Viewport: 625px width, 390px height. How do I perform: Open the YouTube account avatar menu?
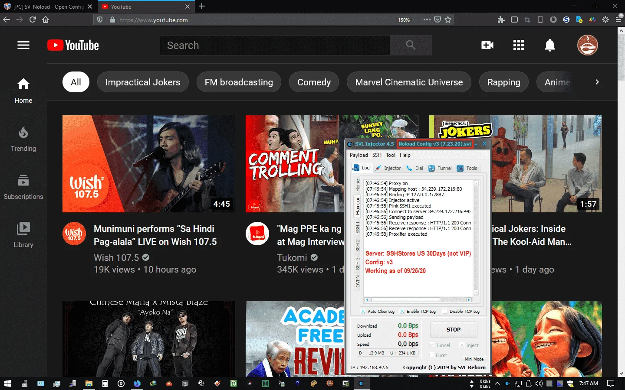[588, 45]
